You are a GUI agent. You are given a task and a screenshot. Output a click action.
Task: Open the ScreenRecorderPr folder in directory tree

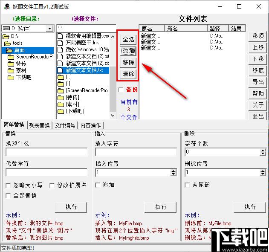31,57
